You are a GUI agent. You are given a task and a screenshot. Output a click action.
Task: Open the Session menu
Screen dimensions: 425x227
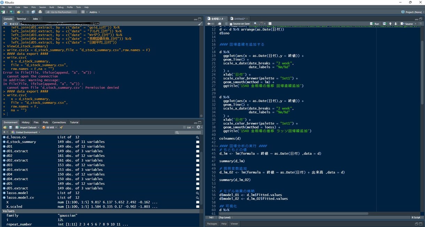tap(42, 7)
